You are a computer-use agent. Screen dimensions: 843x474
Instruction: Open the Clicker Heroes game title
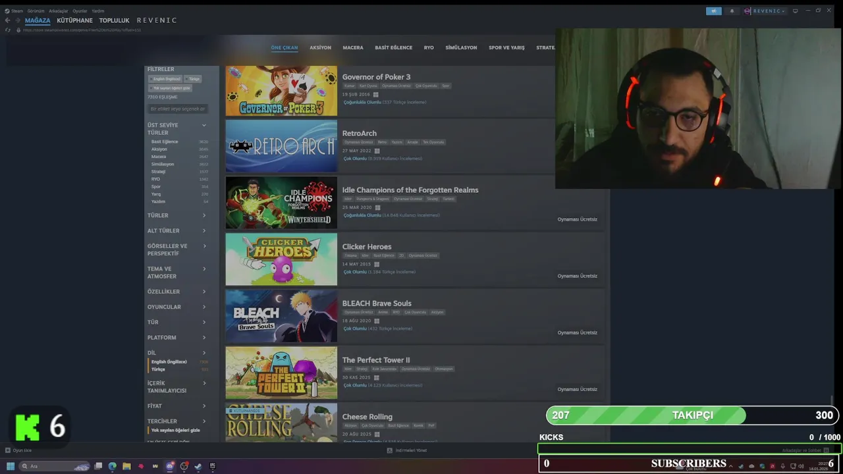point(367,246)
